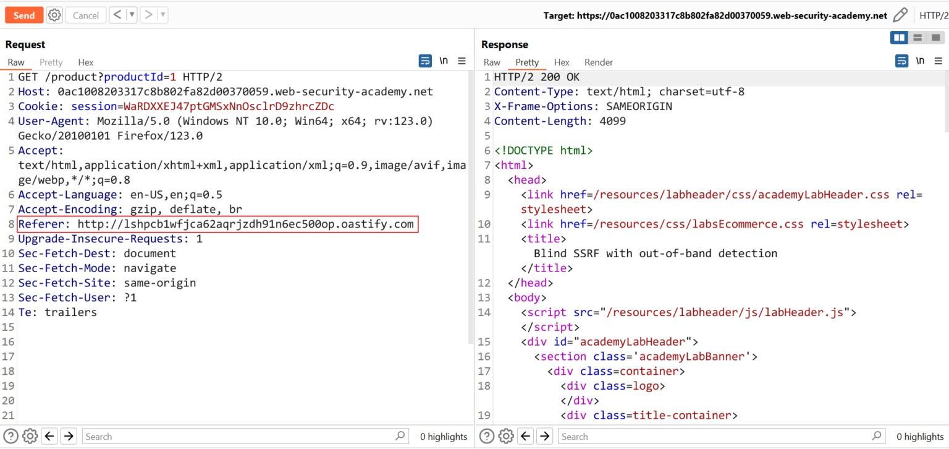Select the Hex tab in Request
Image resolution: width=949 pixels, height=449 pixels.
(x=86, y=62)
